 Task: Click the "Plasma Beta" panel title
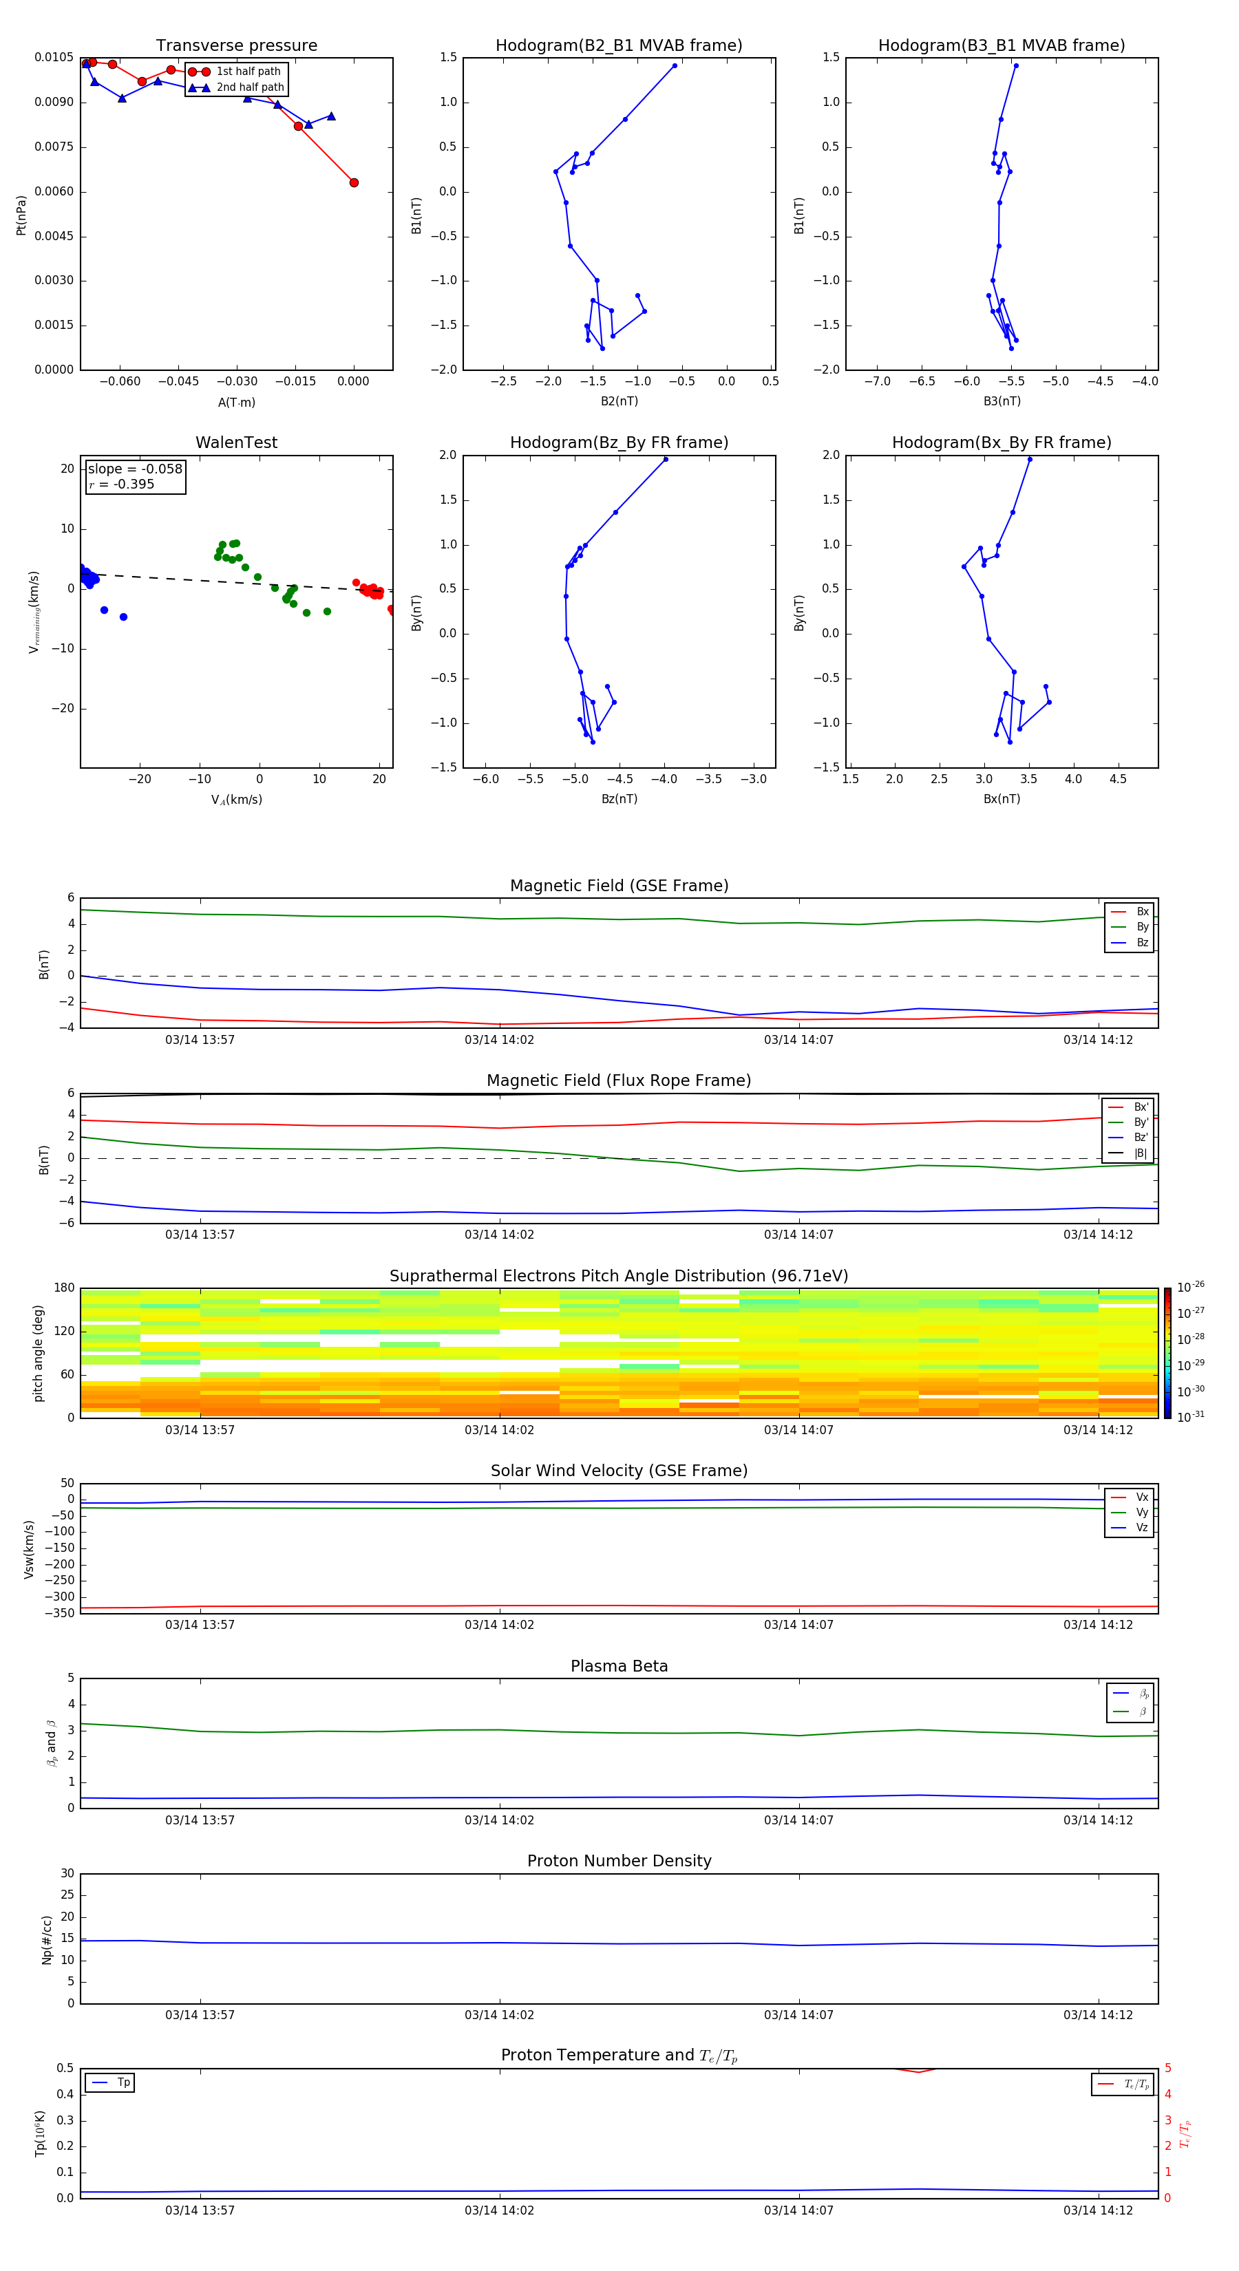(x=619, y=1667)
